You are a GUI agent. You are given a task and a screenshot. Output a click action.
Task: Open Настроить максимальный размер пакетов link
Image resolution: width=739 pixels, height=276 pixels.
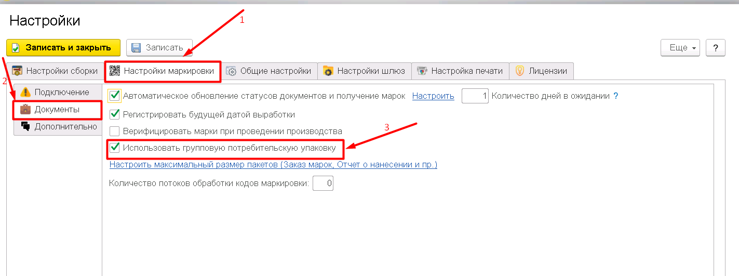click(x=273, y=165)
